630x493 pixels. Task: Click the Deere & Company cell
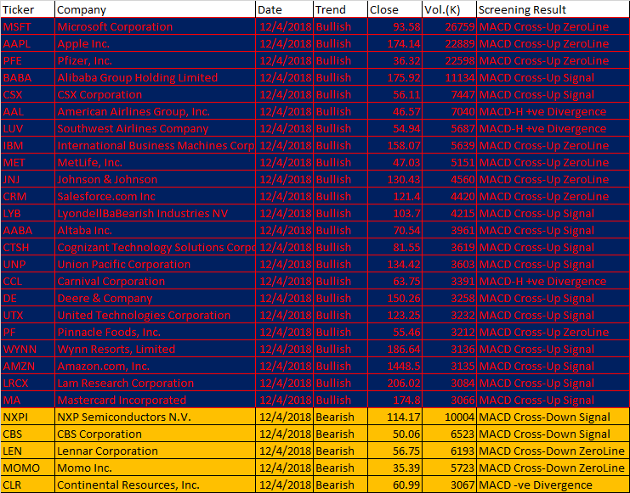pyautogui.click(x=155, y=298)
